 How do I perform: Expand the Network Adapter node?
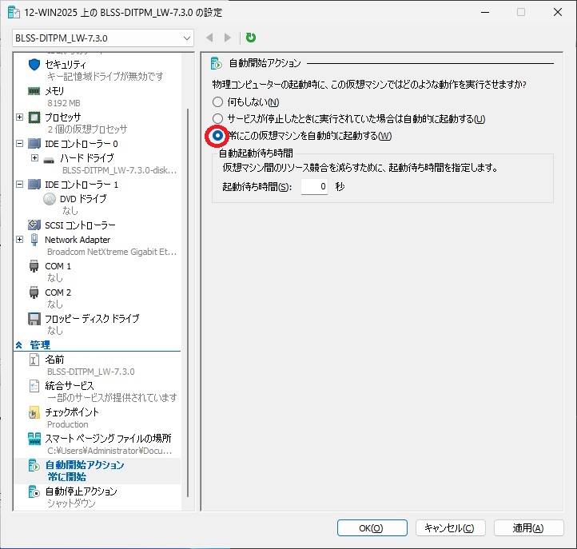point(19,240)
